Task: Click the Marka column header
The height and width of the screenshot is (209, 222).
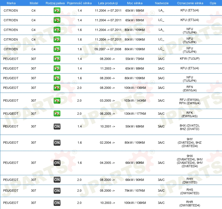Action: [x=11, y=3]
